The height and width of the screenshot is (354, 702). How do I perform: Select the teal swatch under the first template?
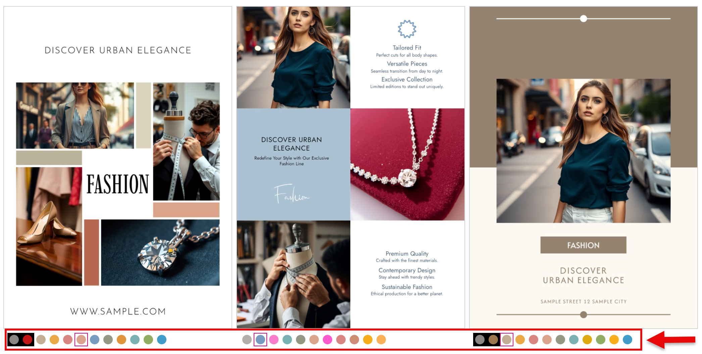click(135, 340)
